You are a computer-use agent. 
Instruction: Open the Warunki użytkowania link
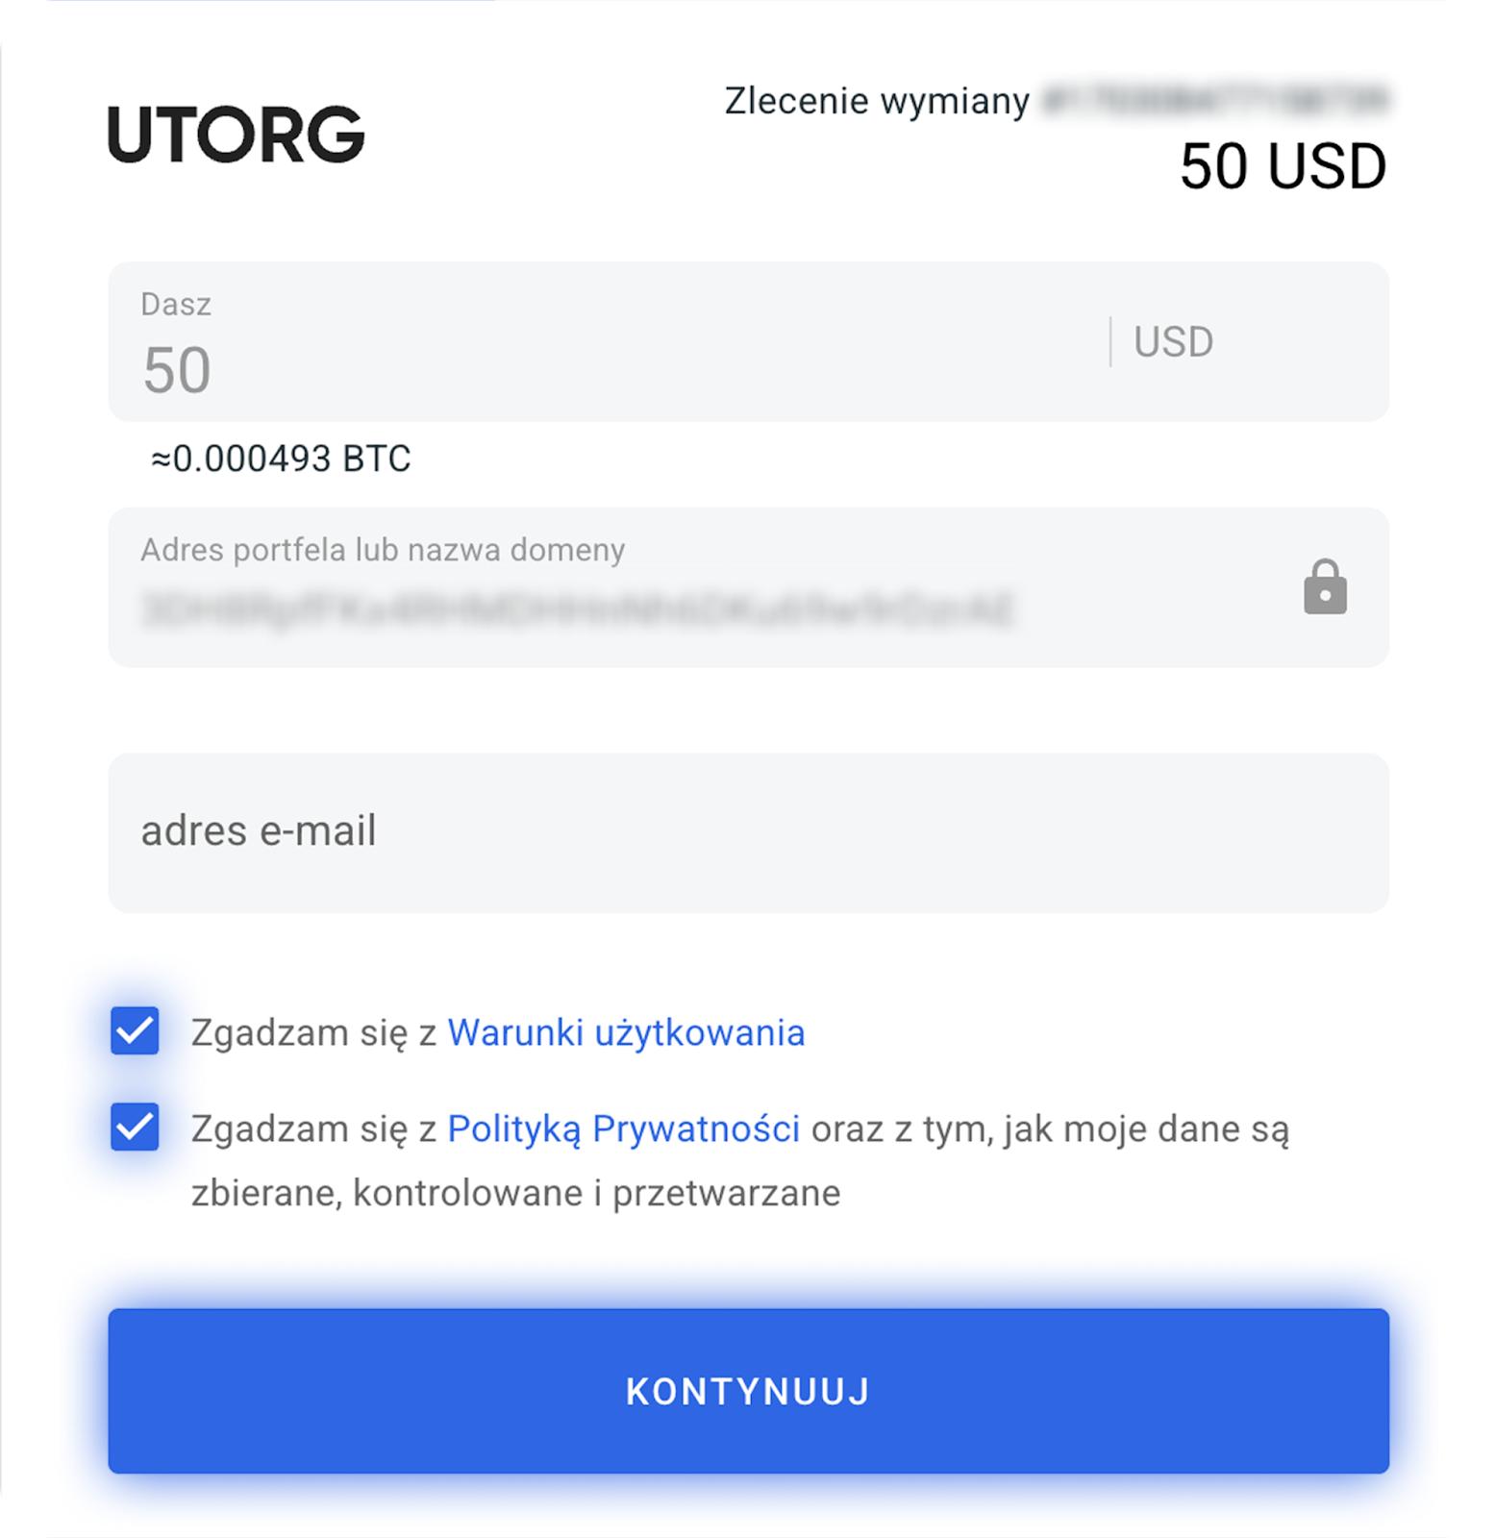(626, 1032)
